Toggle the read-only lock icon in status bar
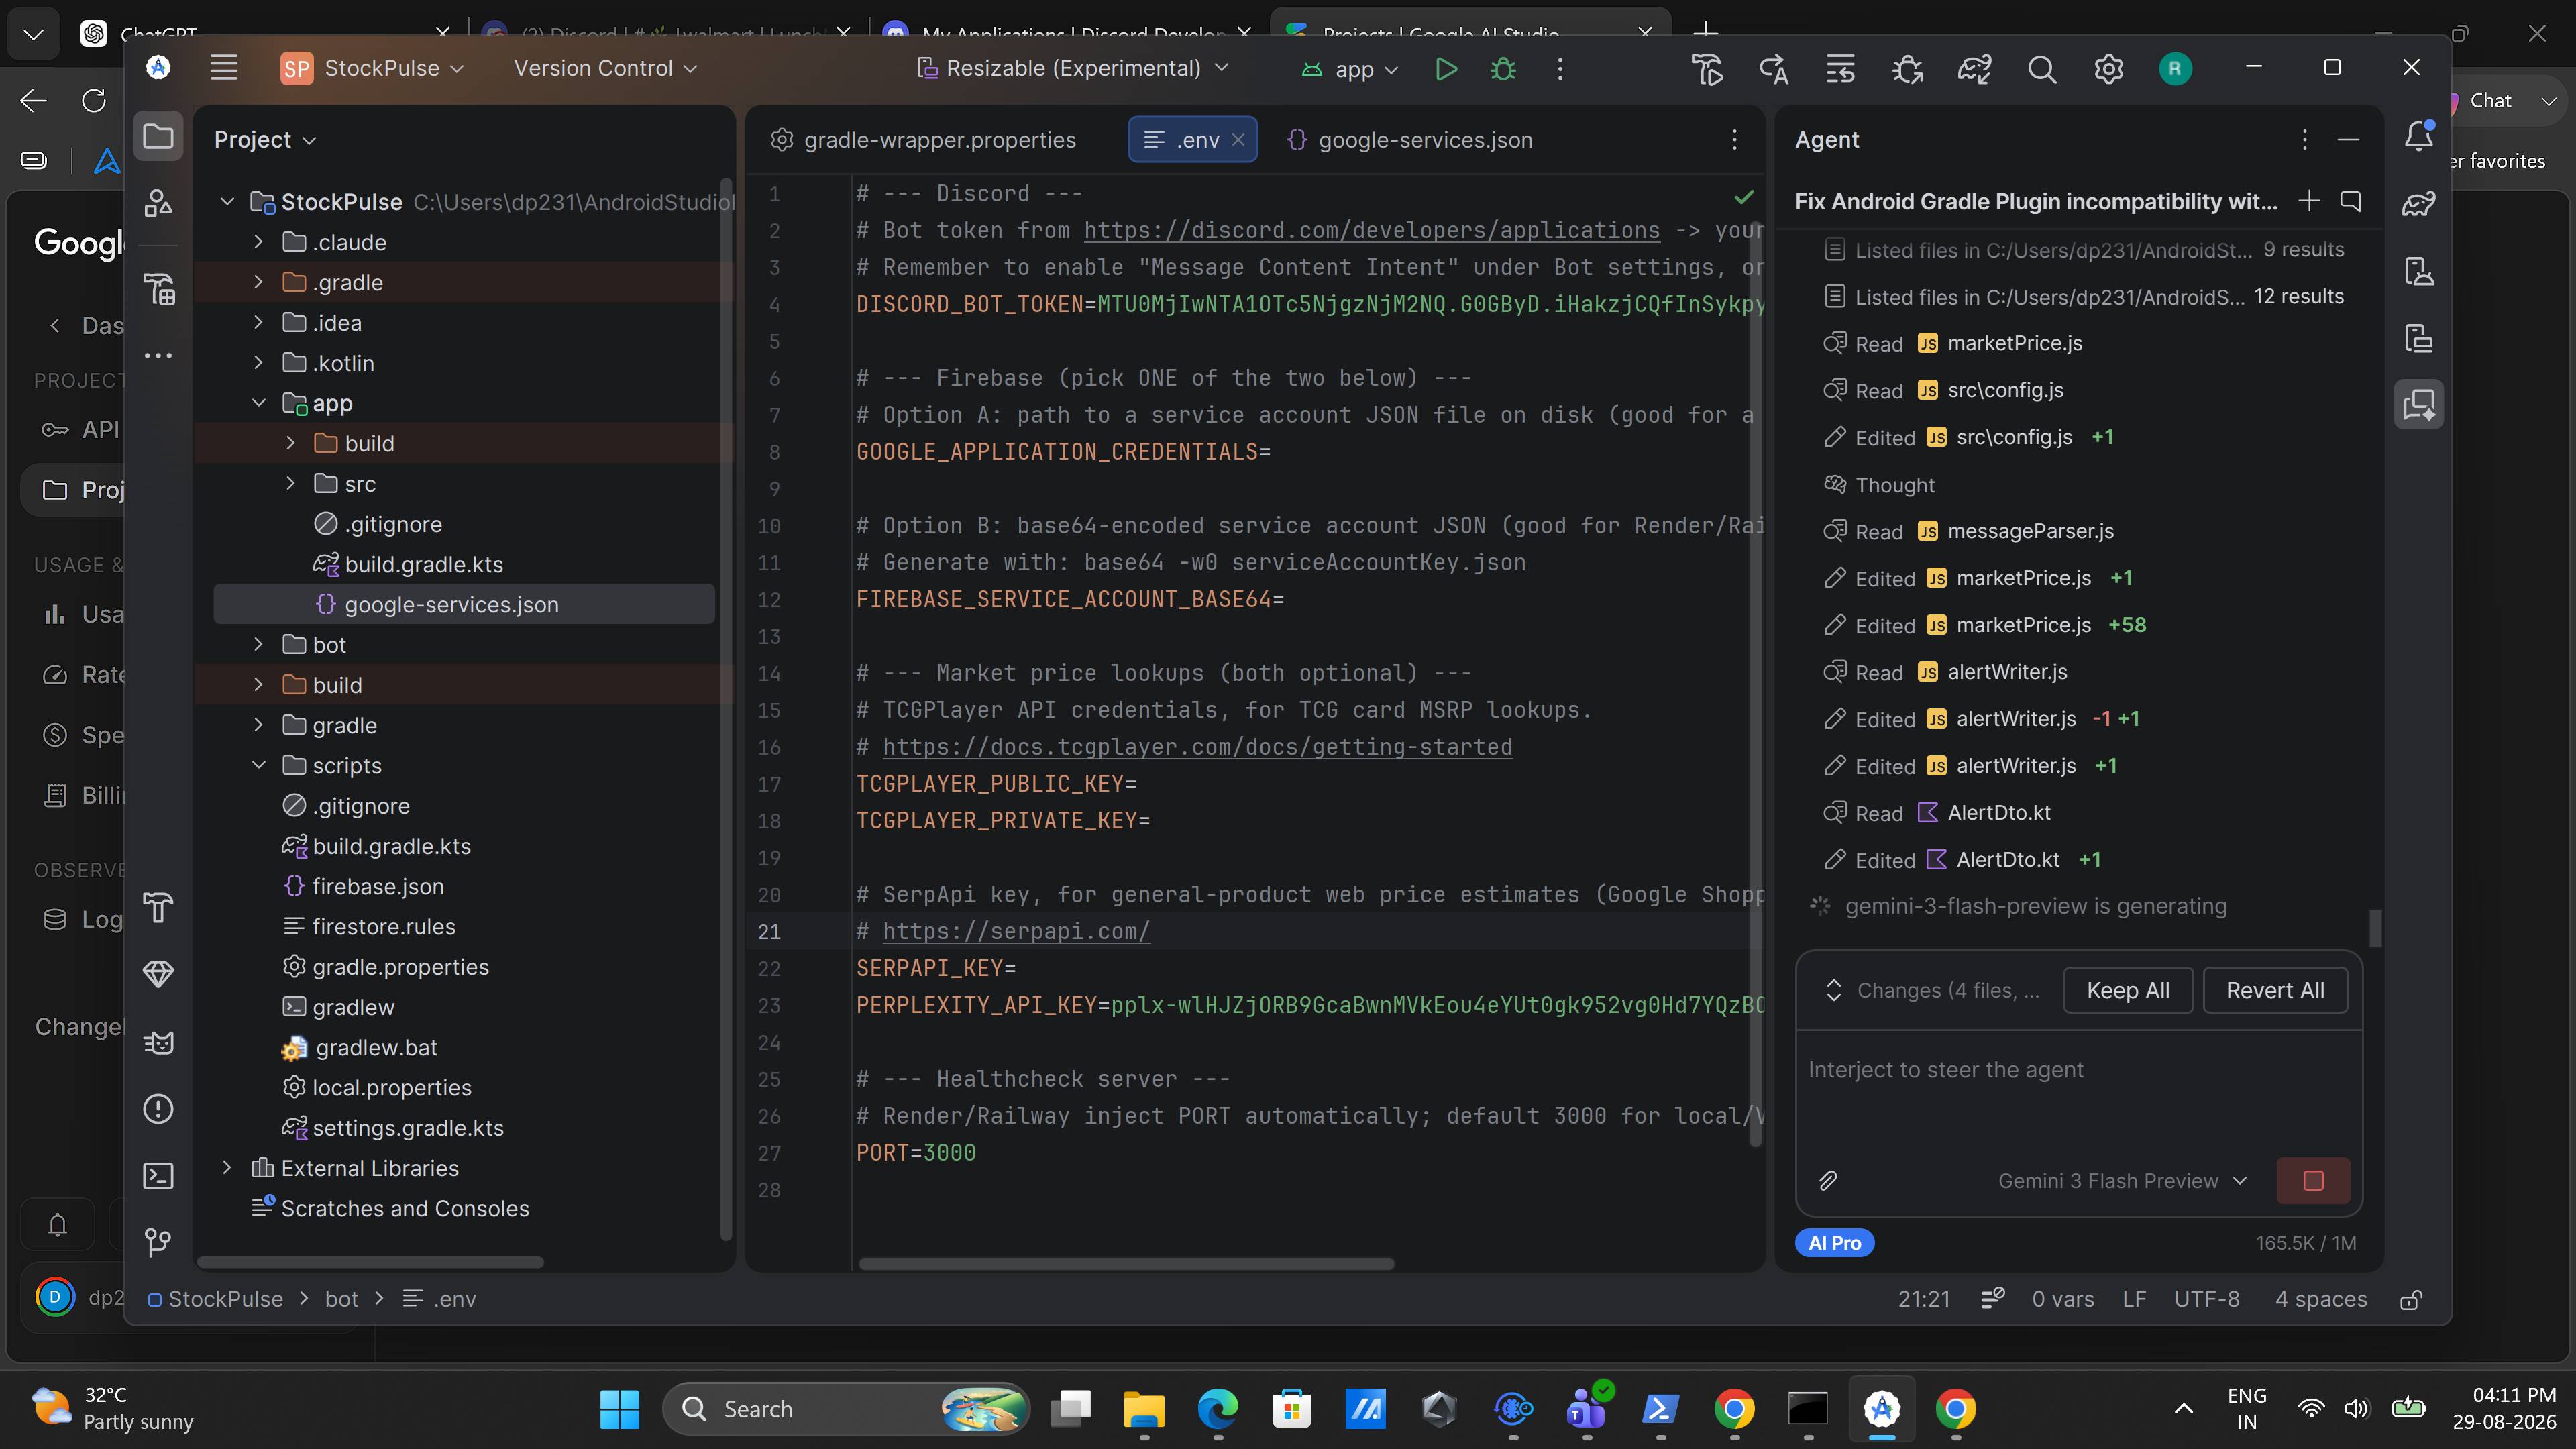2576x1449 pixels. coord(2410,1299)
